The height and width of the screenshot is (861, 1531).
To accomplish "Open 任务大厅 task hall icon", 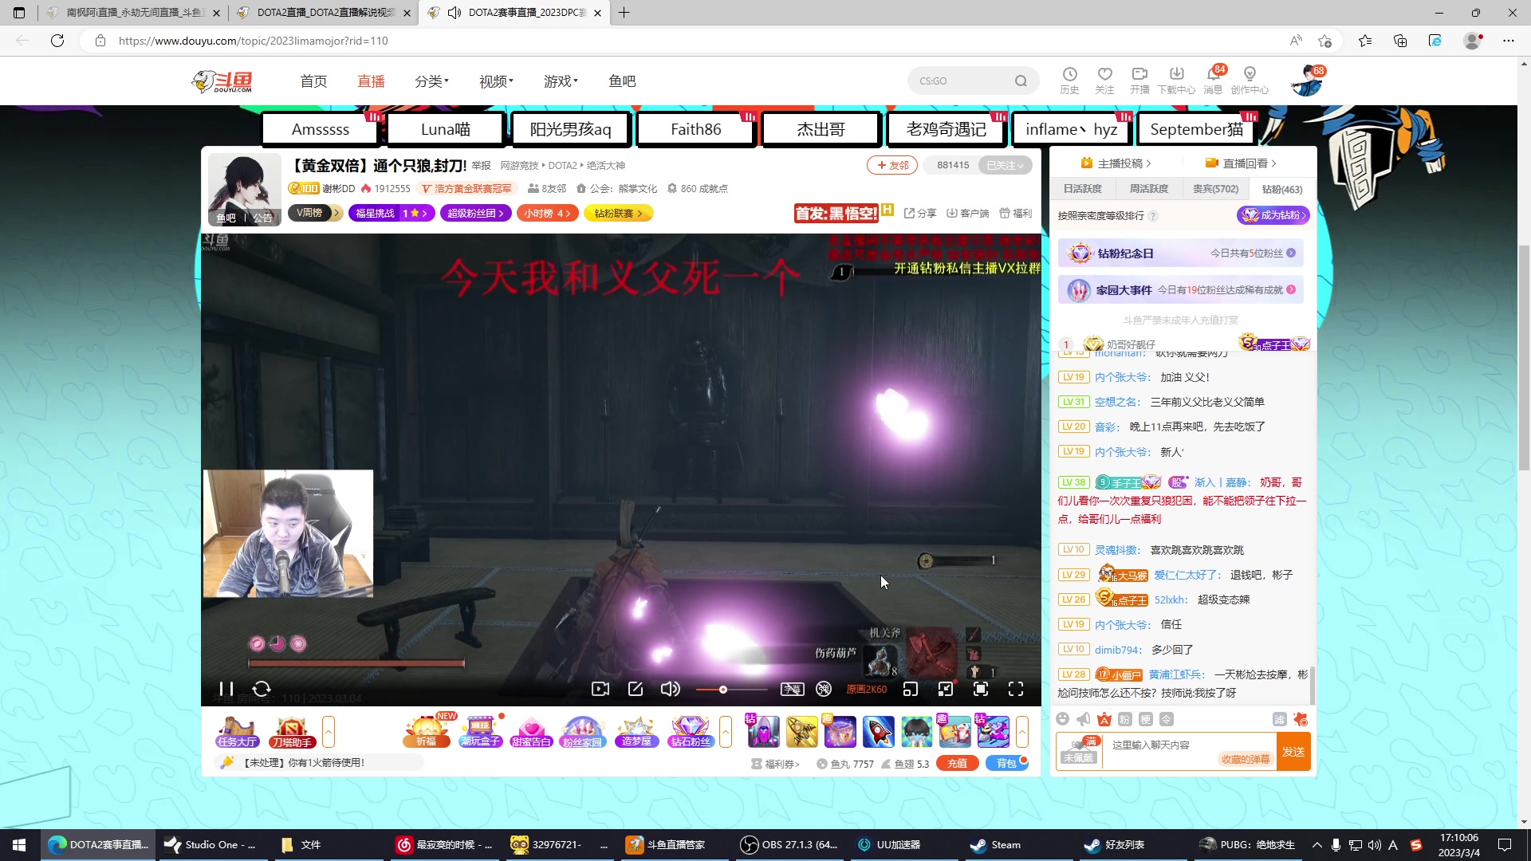I will point(237,732).
